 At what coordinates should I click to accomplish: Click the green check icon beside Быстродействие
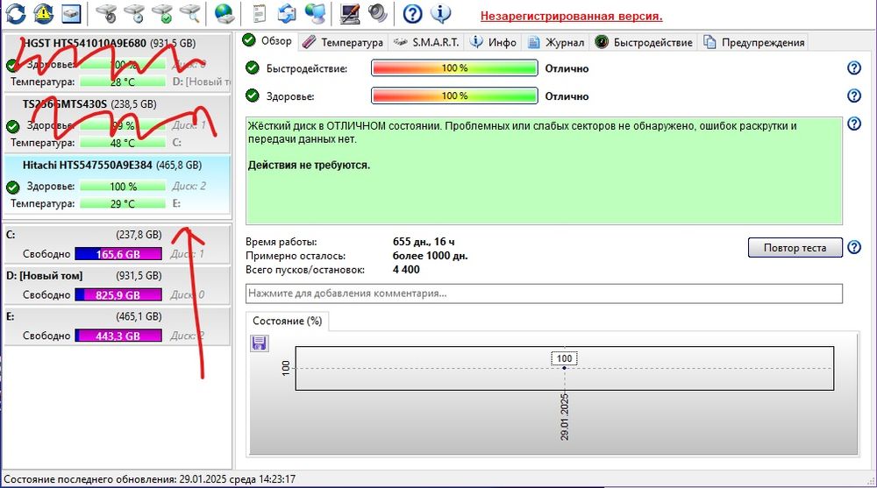pyautogui.click(x=253, y=68)
